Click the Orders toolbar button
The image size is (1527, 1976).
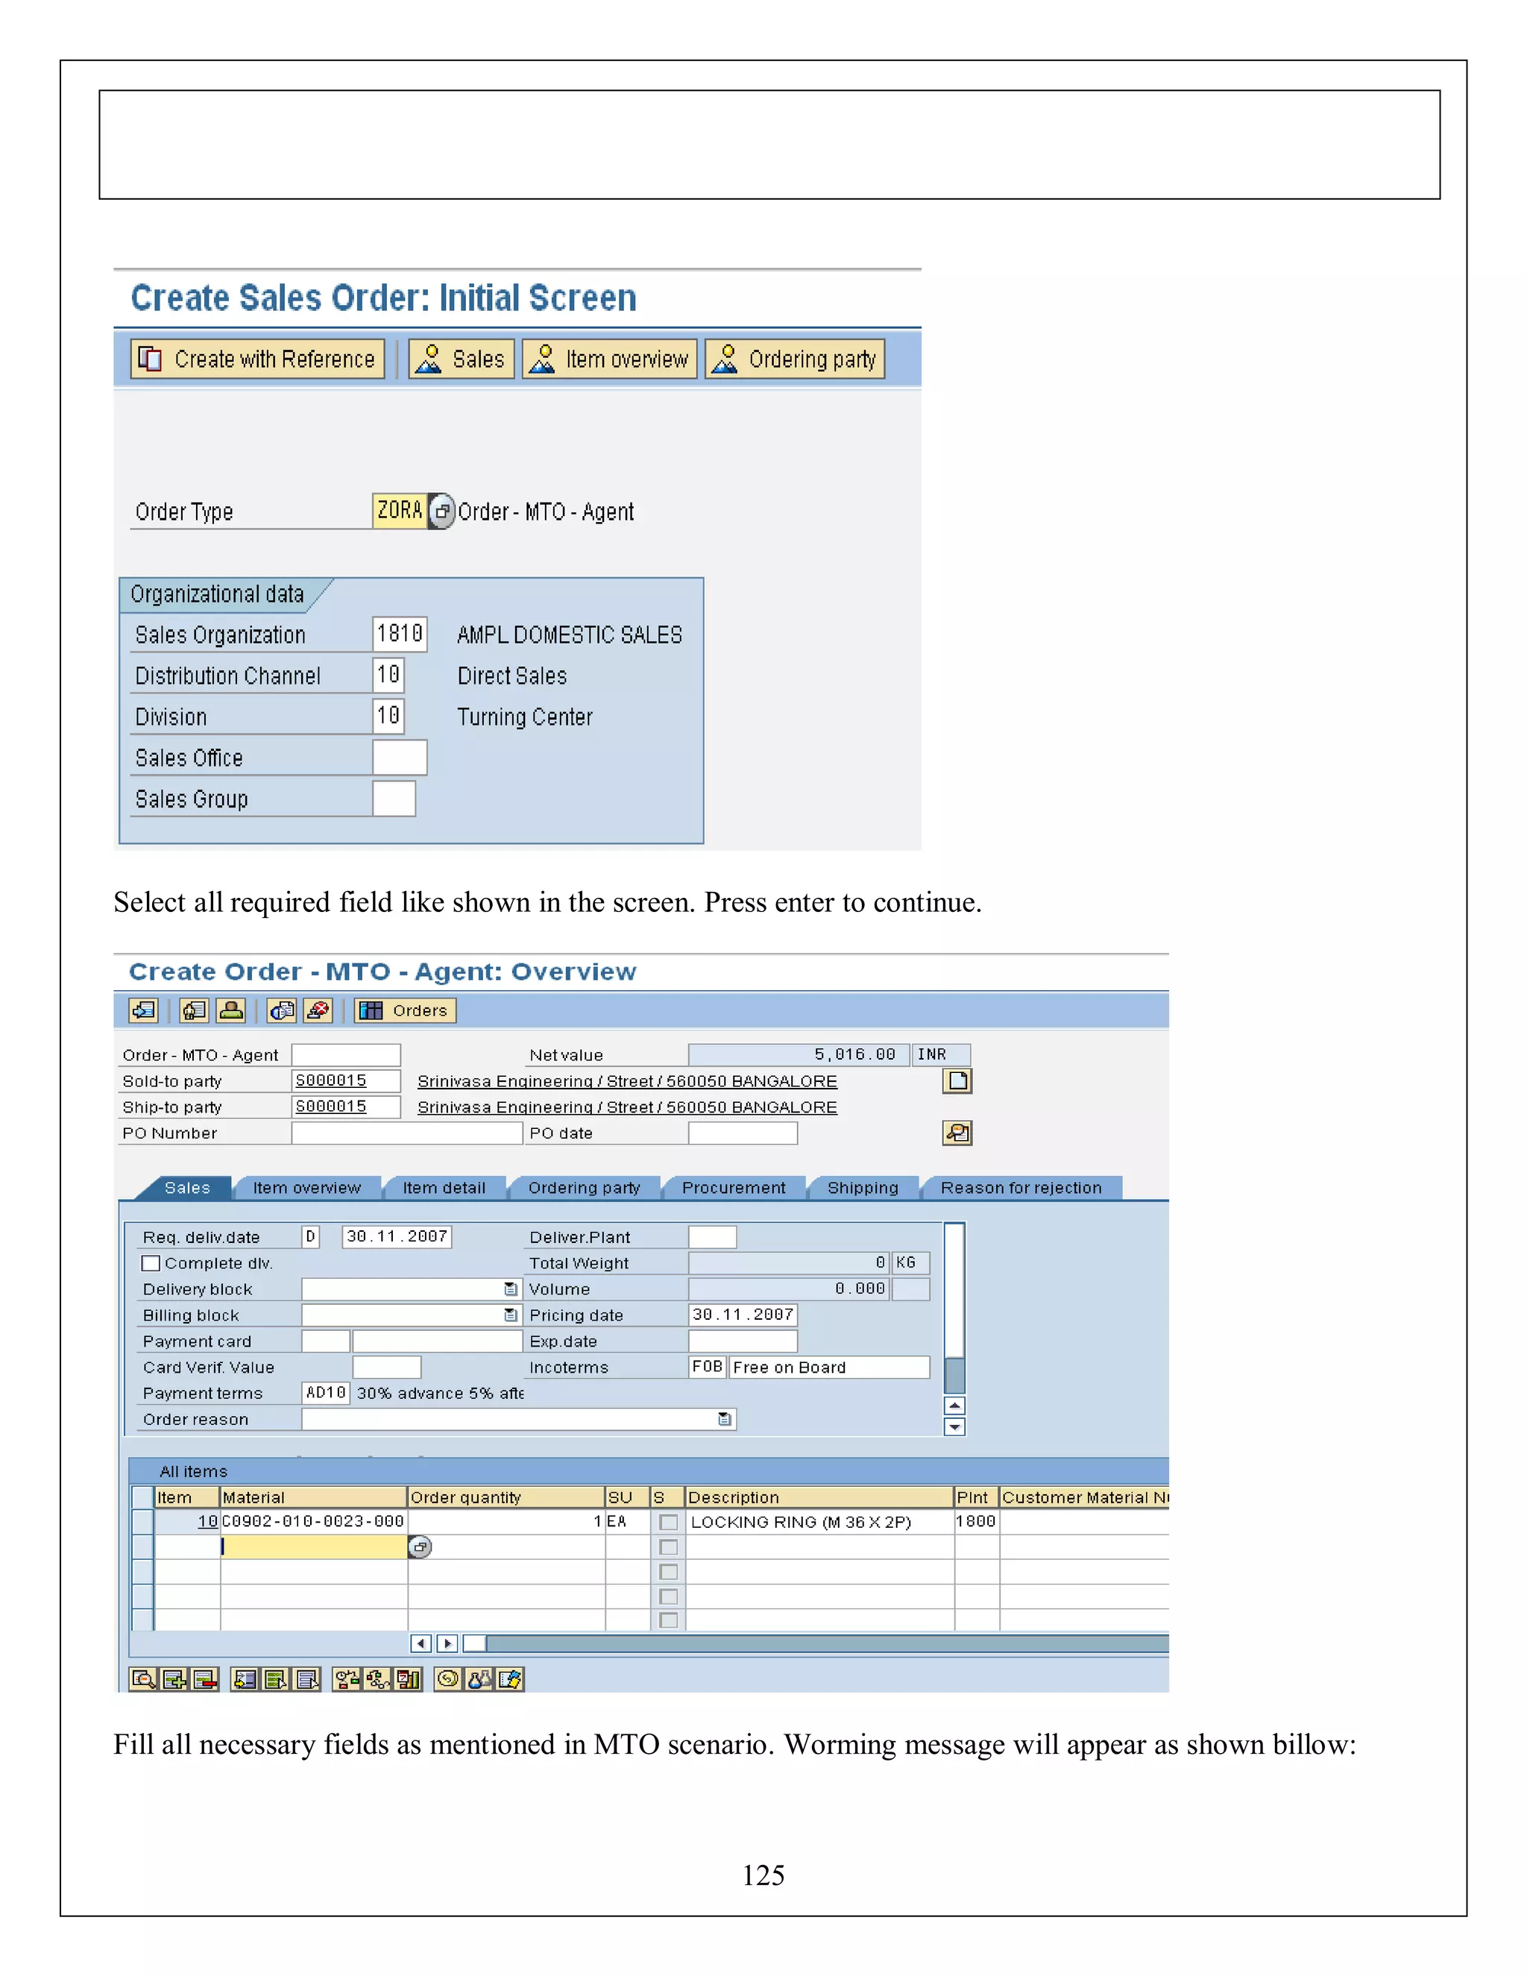pos(406,1010)
